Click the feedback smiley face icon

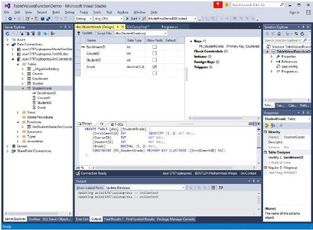[x=226, y=5]
